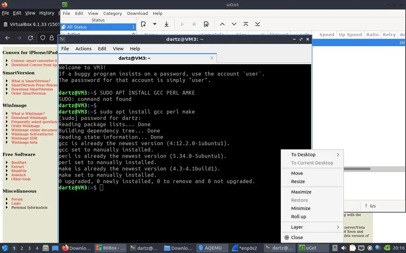Click uGet's save/grab download arrow icon
Screen dimensions: 406x253
coord(167,24)
